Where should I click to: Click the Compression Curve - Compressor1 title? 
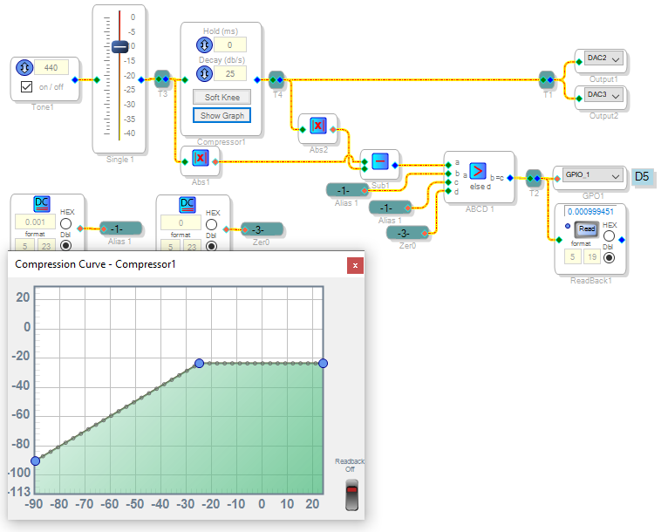95,264
